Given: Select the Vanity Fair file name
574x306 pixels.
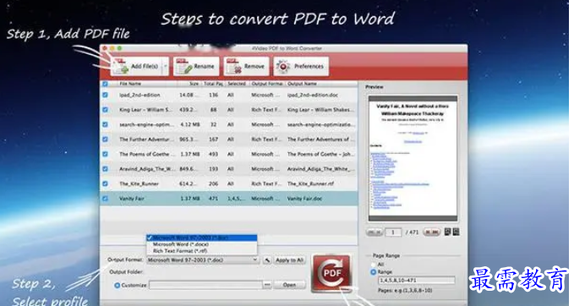Looking at the screenshot, I should pos(131,199).
